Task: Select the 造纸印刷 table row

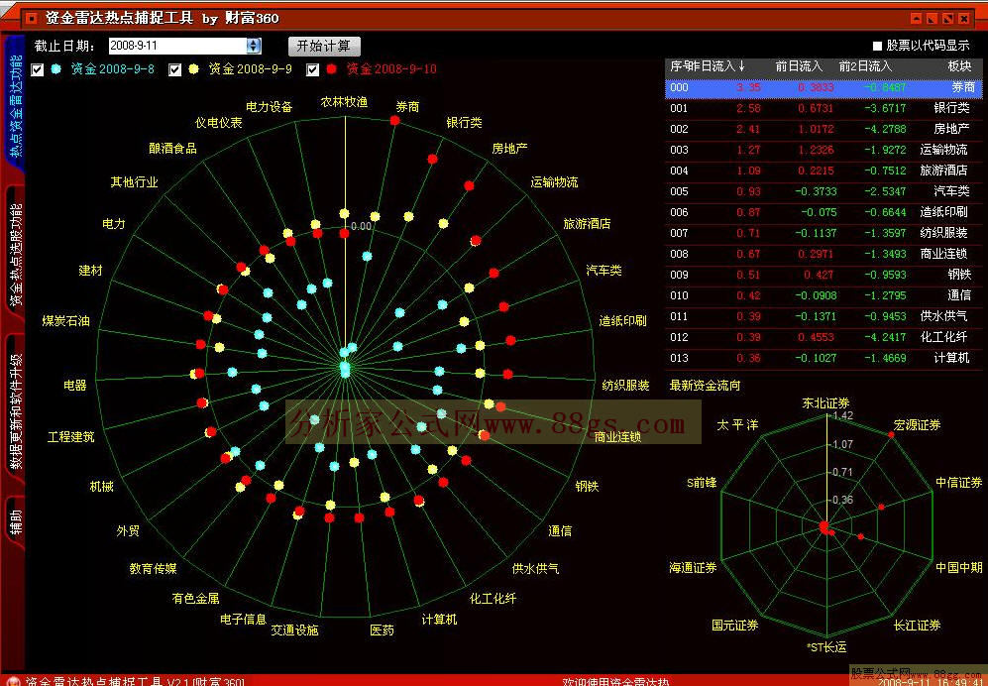Action: [823, 212]
